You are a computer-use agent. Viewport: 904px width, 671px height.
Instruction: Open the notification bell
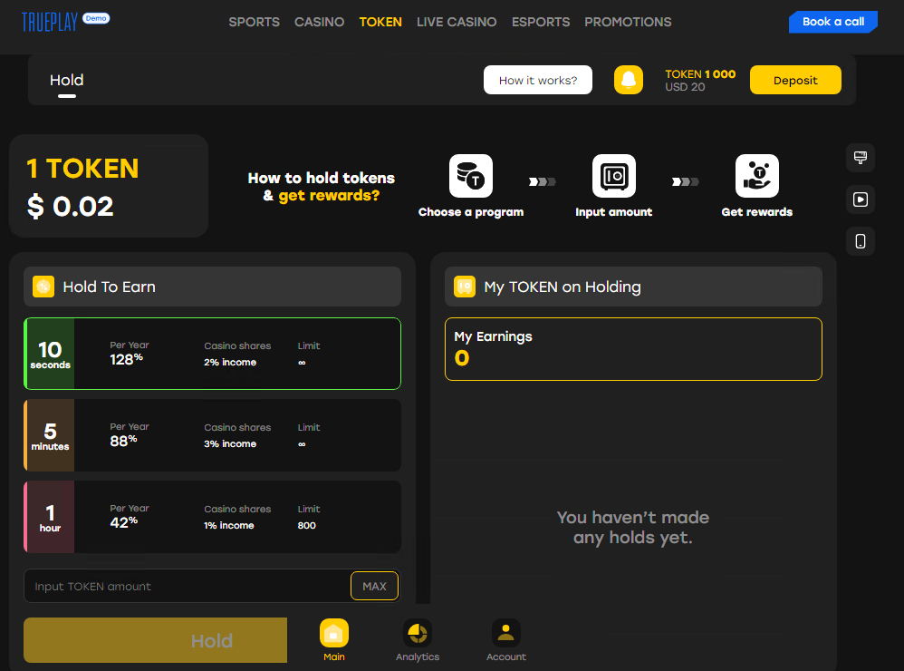[629, 80]
